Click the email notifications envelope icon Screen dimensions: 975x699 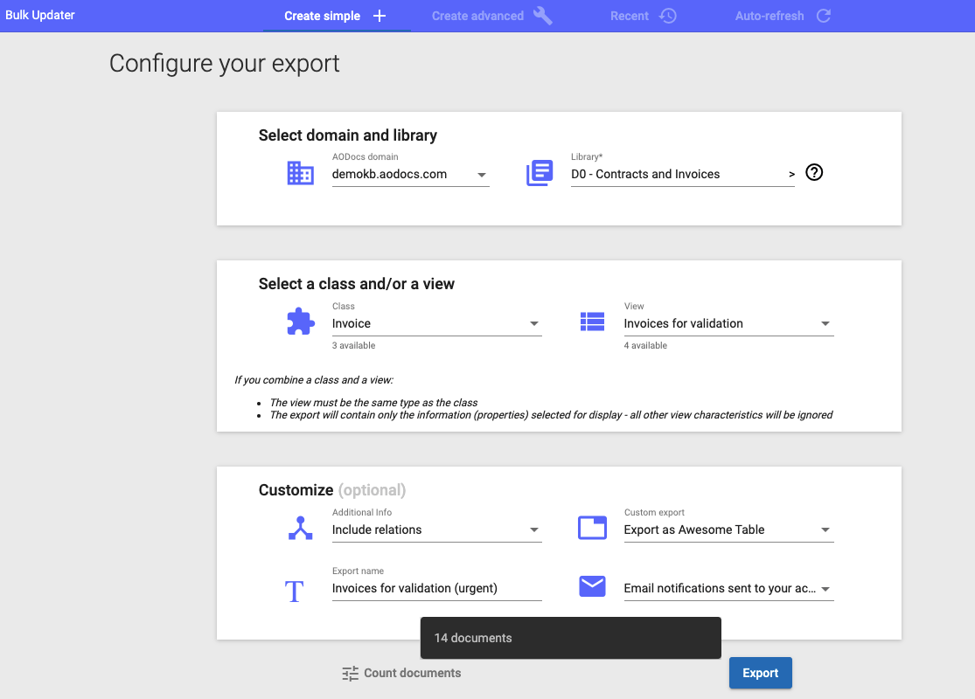click(593, 587)
